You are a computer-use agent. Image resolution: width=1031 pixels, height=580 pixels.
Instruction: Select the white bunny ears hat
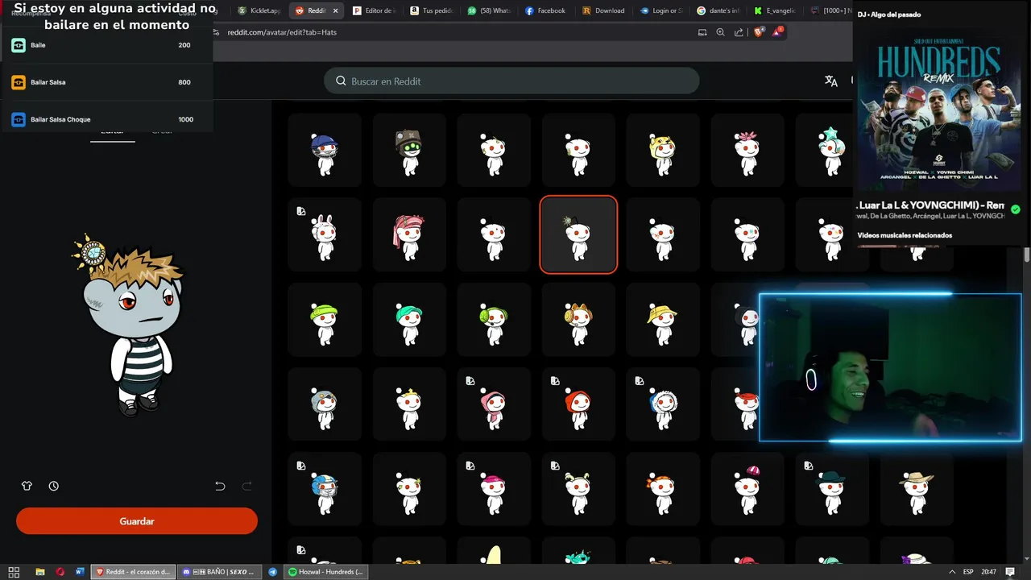(325, 235)
